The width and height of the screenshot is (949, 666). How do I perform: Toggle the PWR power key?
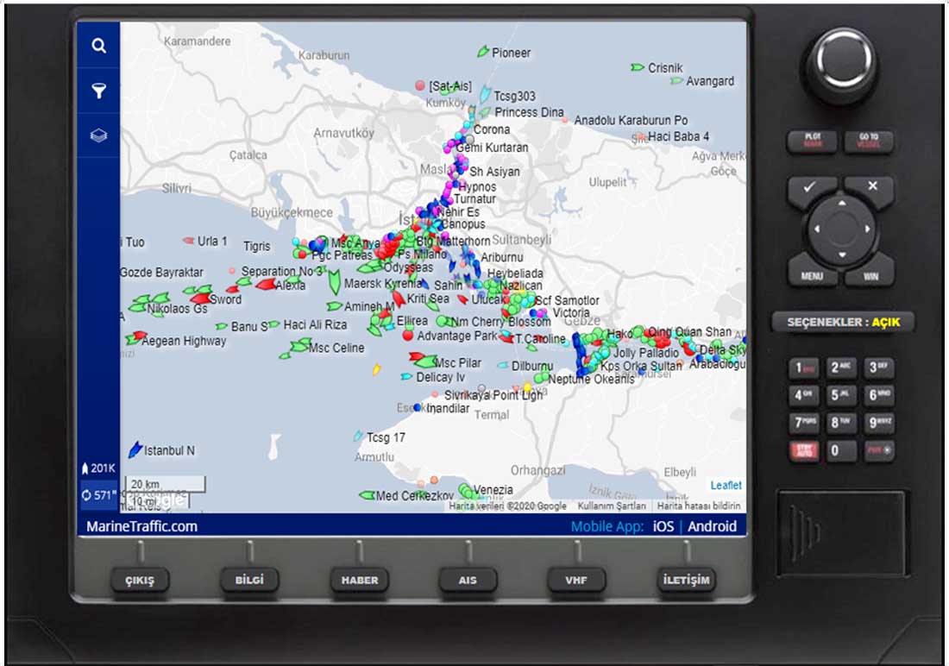[x=879, y=450]
